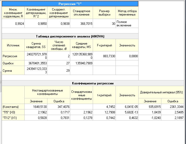Select the Коэффициент детерминации, R^2 header

[36, 13]
